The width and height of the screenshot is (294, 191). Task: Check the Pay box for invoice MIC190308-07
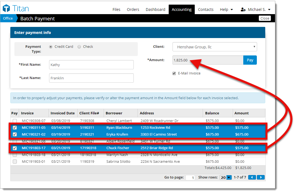pyautogui.click(x=15, y=121)
